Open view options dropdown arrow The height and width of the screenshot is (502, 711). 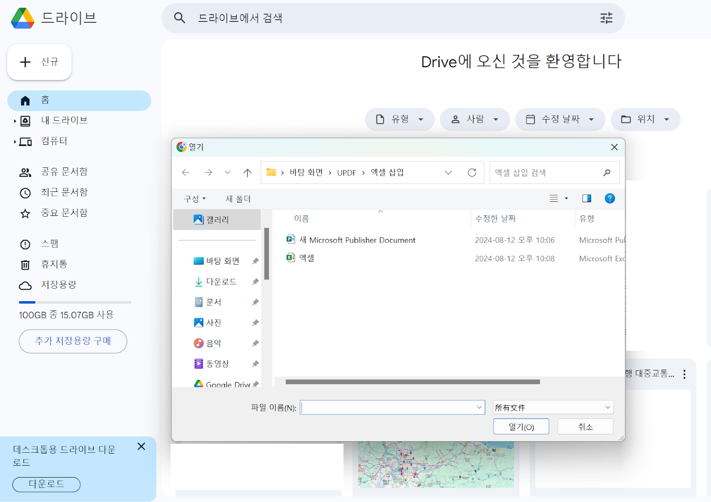566,199
